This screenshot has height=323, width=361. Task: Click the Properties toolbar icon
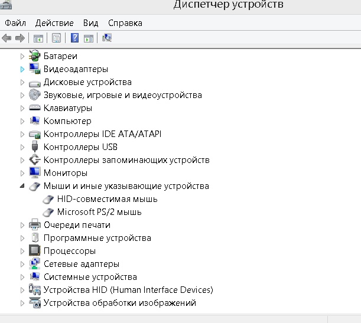pos(56,38)
